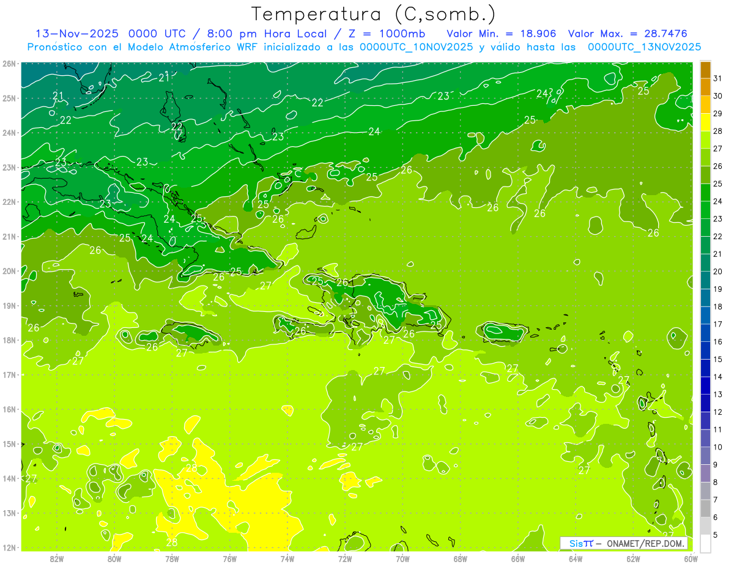Click the gray 7 legend swatch
This screenshot has width=734, height=567.
[x=705, y=490]
